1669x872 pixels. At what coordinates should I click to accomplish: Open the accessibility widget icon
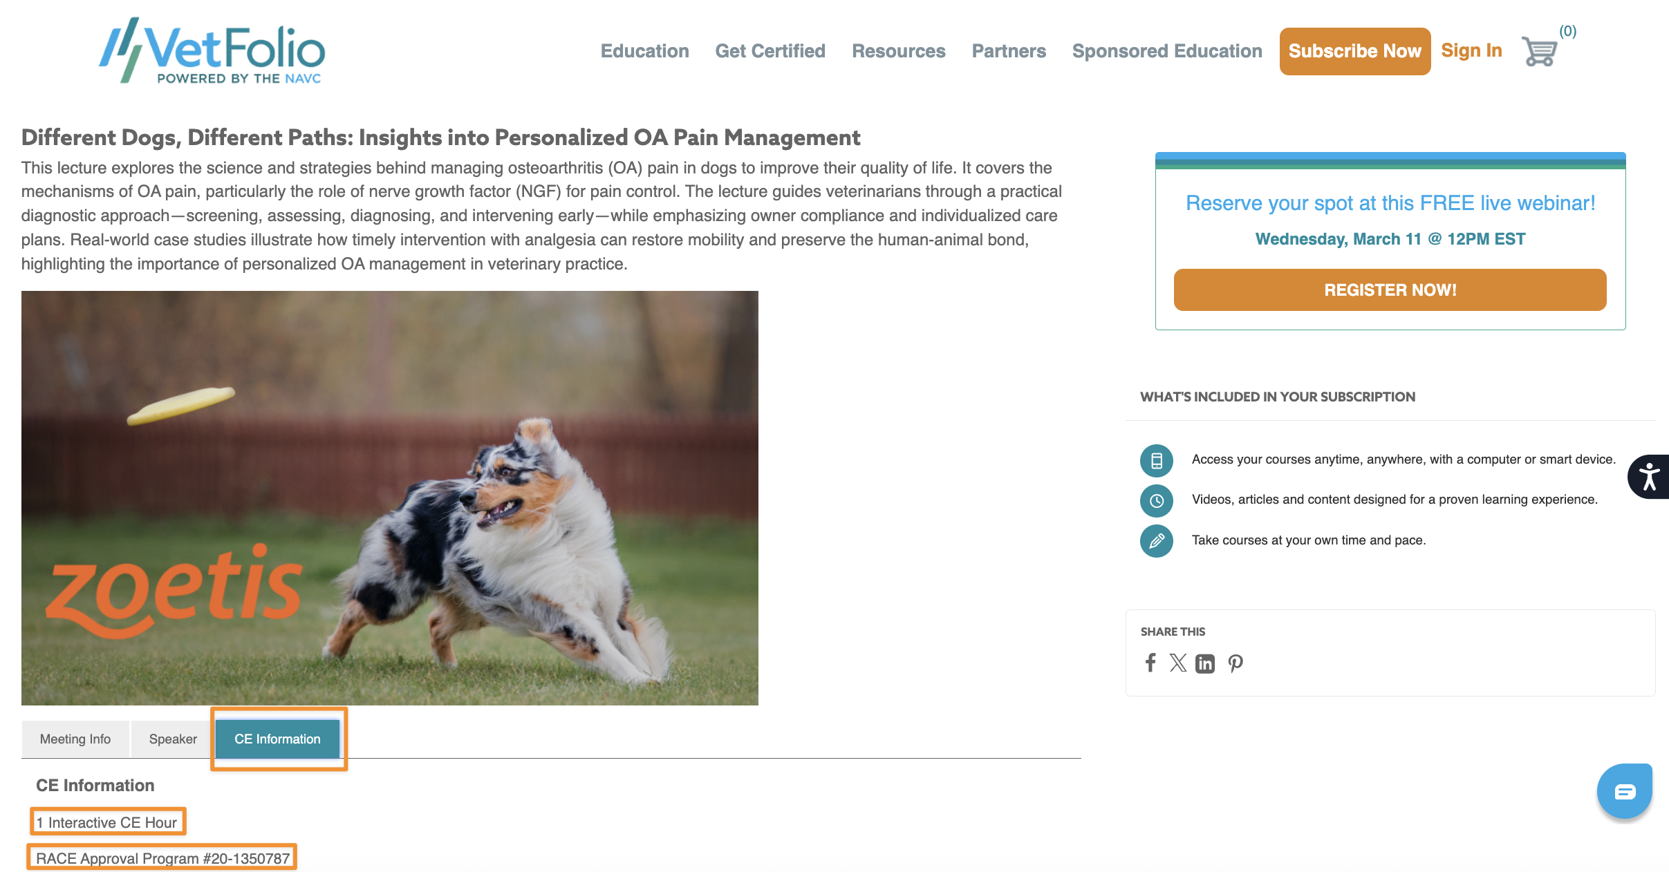coord(1649,477)
